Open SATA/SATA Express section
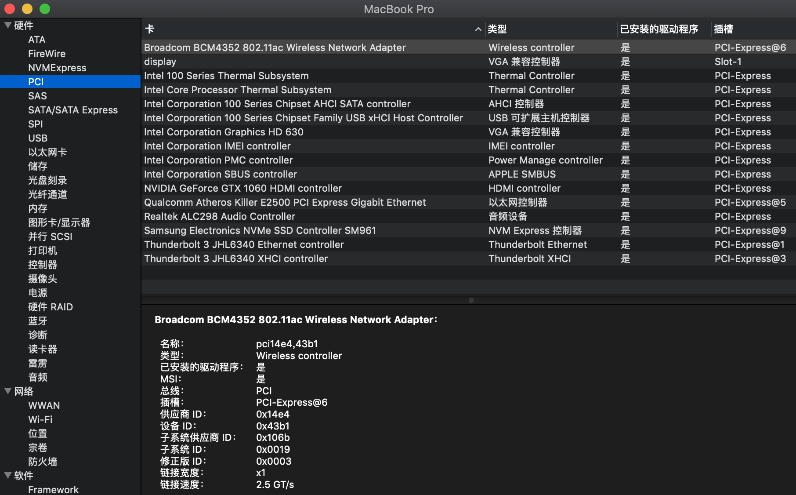Image resolution: width=796 pixels, height=495 pixels. (73, 110)
